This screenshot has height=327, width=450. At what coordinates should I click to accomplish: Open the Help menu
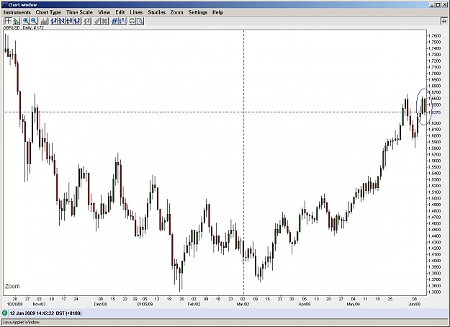217,12
